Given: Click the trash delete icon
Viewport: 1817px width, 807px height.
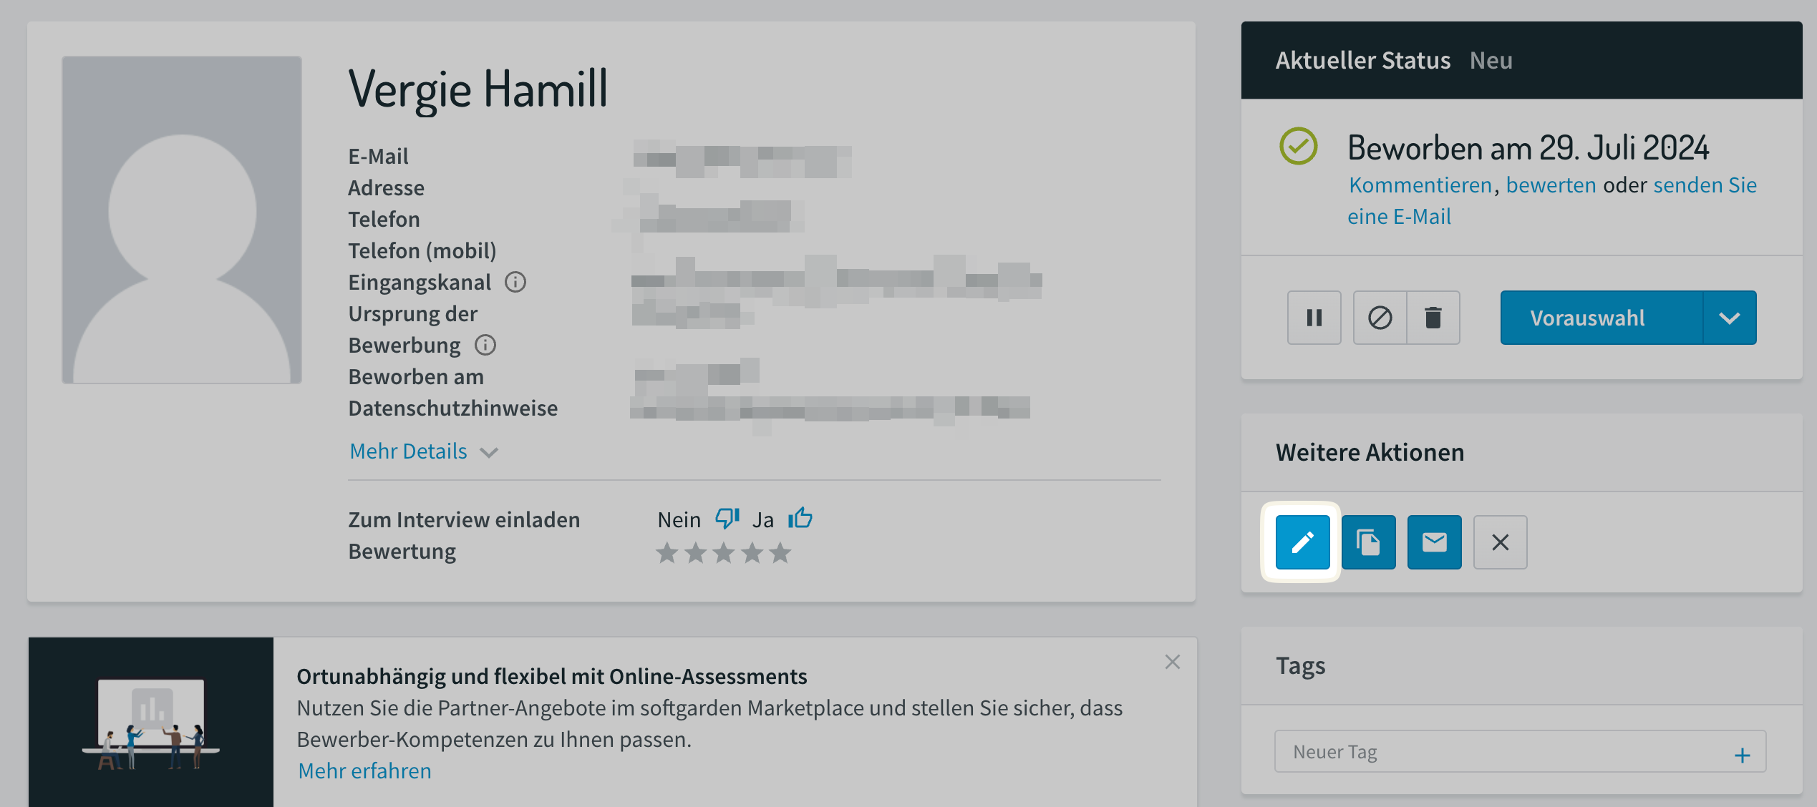Looking at the screenshot, I should (1433, 318).
